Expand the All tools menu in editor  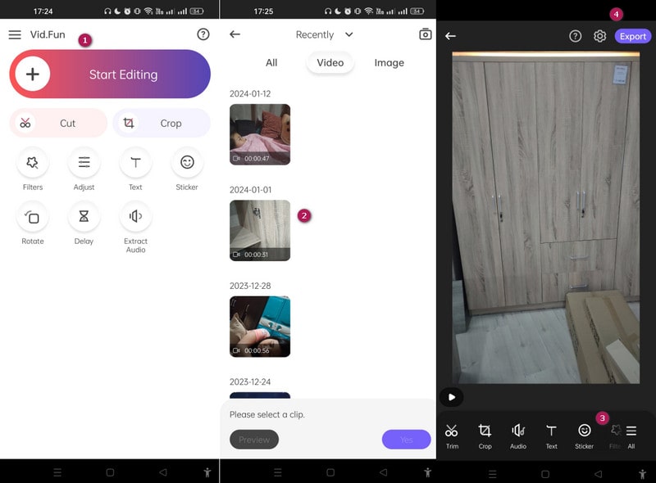(631, 435)
